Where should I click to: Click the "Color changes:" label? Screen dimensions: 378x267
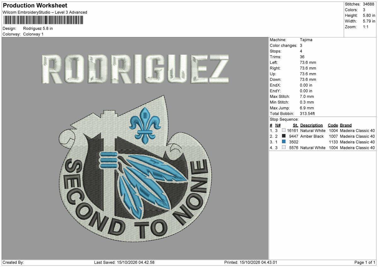(x=283, y=45)
